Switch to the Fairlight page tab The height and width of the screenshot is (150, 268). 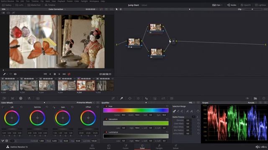coord(159,147)
